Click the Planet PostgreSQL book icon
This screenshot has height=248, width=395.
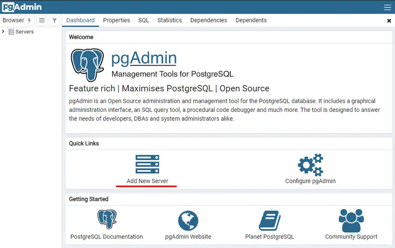click(x=270, y=220)
